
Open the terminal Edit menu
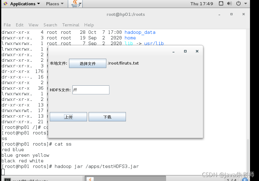tap(20, 25)
